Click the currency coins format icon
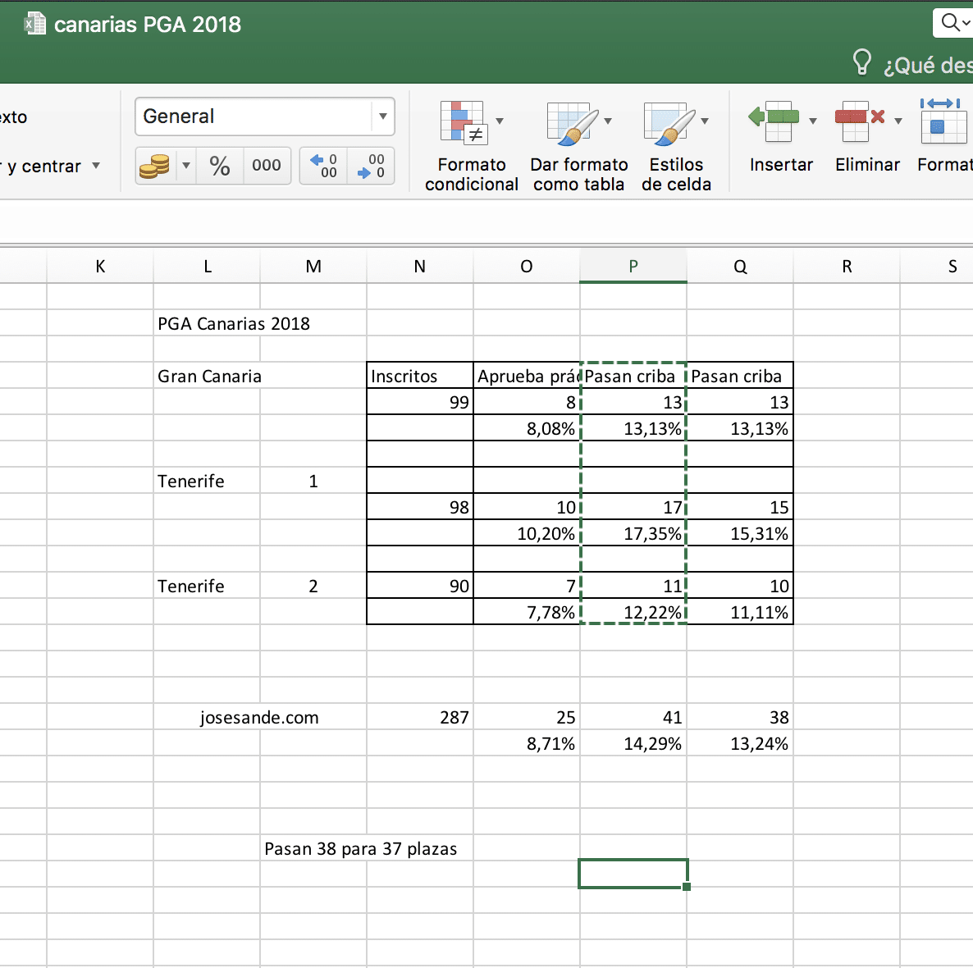This screenshot has width=973, height=968. 155,167
